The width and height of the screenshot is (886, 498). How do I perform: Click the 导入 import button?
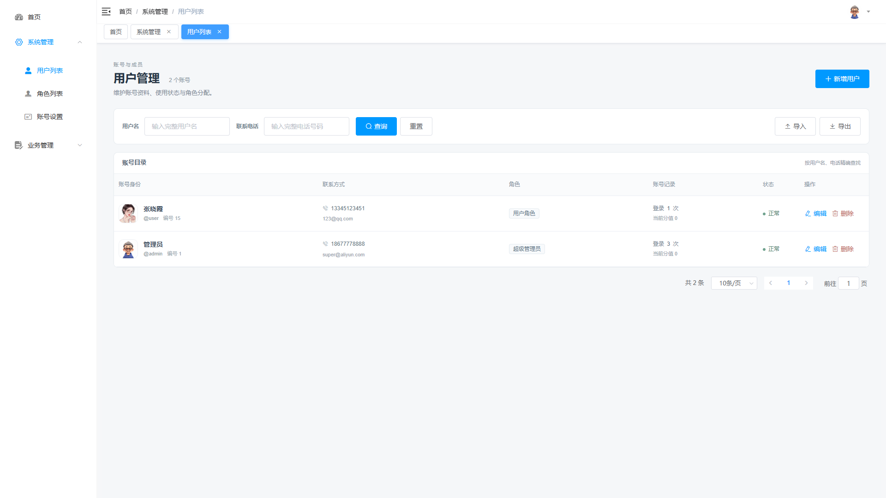795,126
